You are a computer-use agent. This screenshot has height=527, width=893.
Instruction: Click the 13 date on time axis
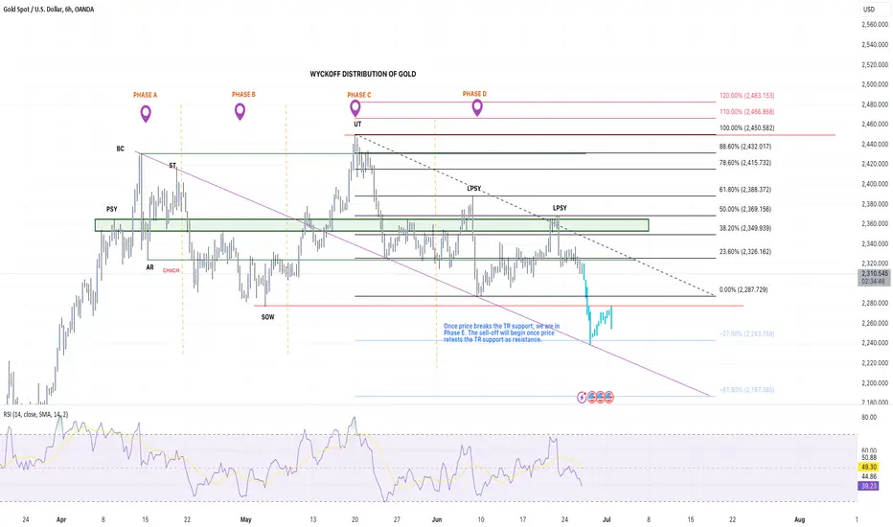tap(313, 519)
